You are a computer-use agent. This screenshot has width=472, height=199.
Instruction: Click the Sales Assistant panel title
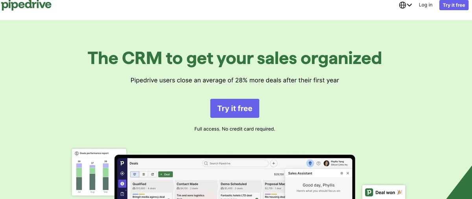[x=300, y=173]
